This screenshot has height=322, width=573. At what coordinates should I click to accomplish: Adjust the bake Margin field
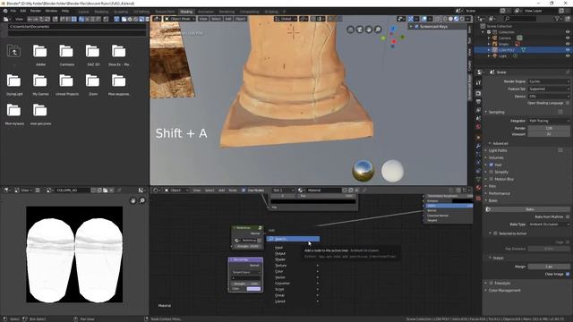[549, 267]
